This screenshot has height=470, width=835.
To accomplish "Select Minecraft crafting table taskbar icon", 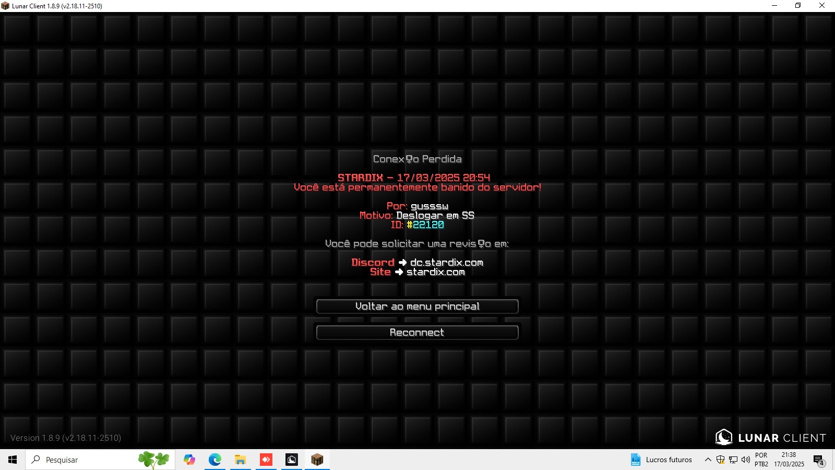I will coord(317,460).
